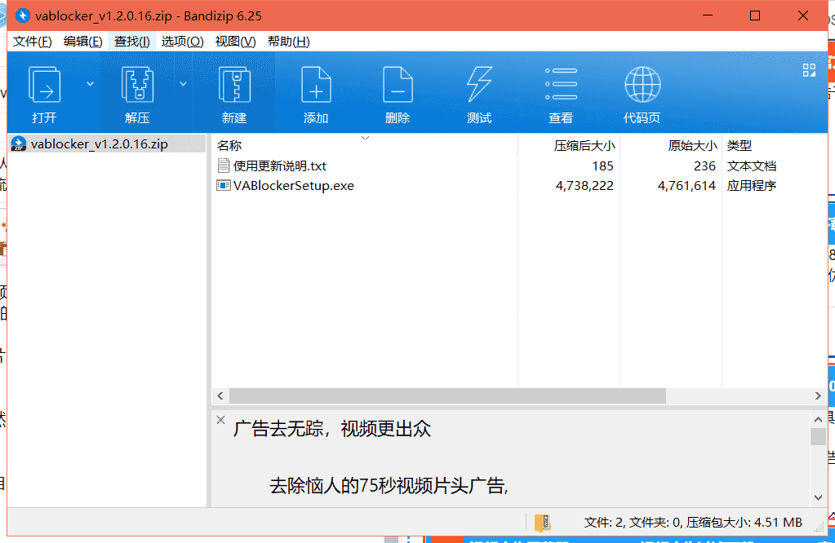835x543 pixels.
Task: Click the horizontal scrollbar left arrow
Action: [220, 395]
